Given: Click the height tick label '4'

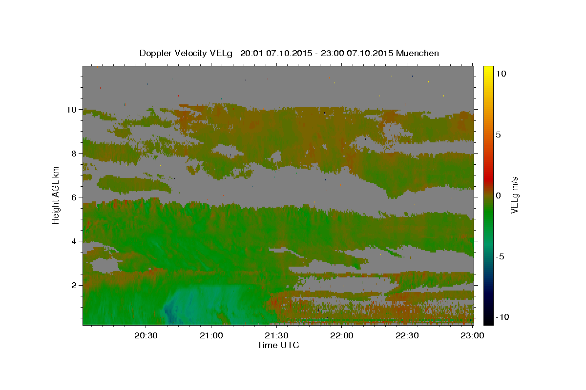Looking at the screenshot, I should pyautogui.click(x=75, y=241).
